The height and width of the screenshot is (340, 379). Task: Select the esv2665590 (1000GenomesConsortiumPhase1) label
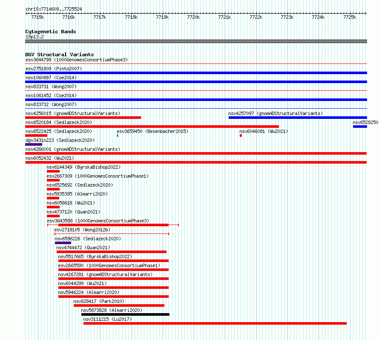pyautogui.click(x=109, y=265)
